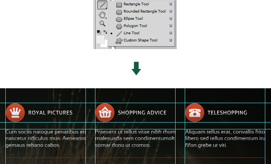The width and height of the screenshot is (271, 164).
Task: Swap foreground and background colors
Action: click(x=105, y=32)
